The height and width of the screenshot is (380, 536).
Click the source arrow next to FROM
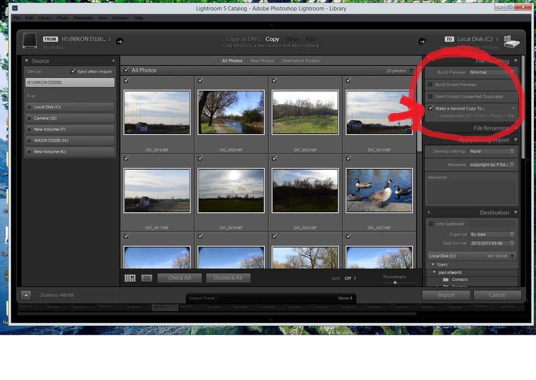(x=119, y=41)
